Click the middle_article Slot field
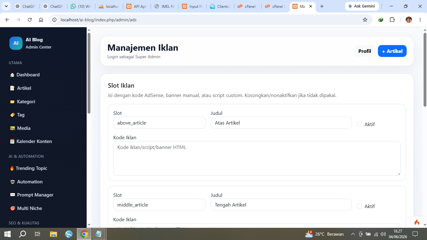The width and height of the screenshot is (427, 240). (160, 205)
